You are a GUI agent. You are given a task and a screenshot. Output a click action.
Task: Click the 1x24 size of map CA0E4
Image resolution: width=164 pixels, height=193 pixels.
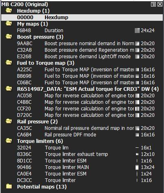(x=146, y=174)
